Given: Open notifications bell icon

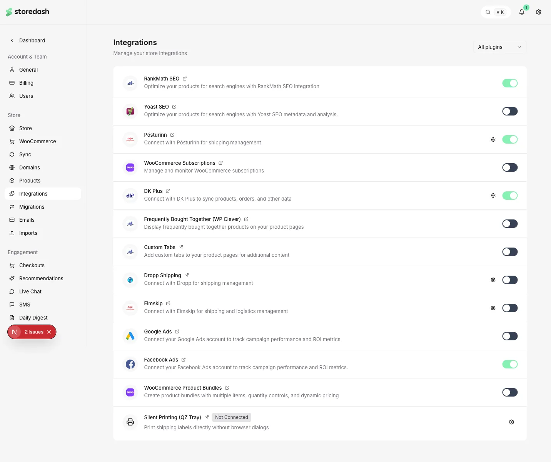Looking at the screenshot, I should pyautogui.click(x=522, y=12).
